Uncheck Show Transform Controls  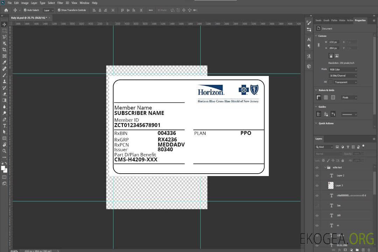[x=59, y=10]
